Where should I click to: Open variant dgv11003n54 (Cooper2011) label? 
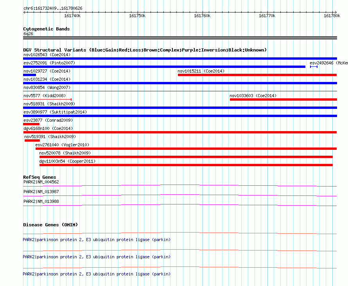click(x=67, y=161)
